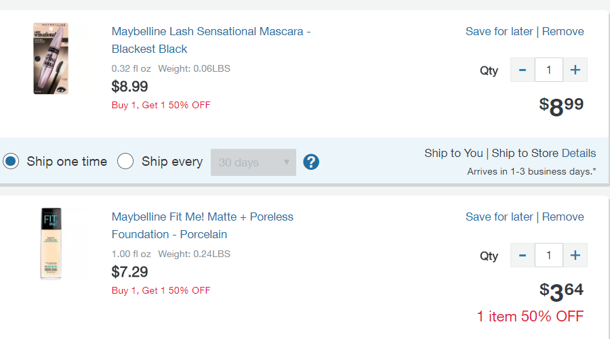Increase mascara quantity with plus icon
610x339 pixels.
(575, 70)
